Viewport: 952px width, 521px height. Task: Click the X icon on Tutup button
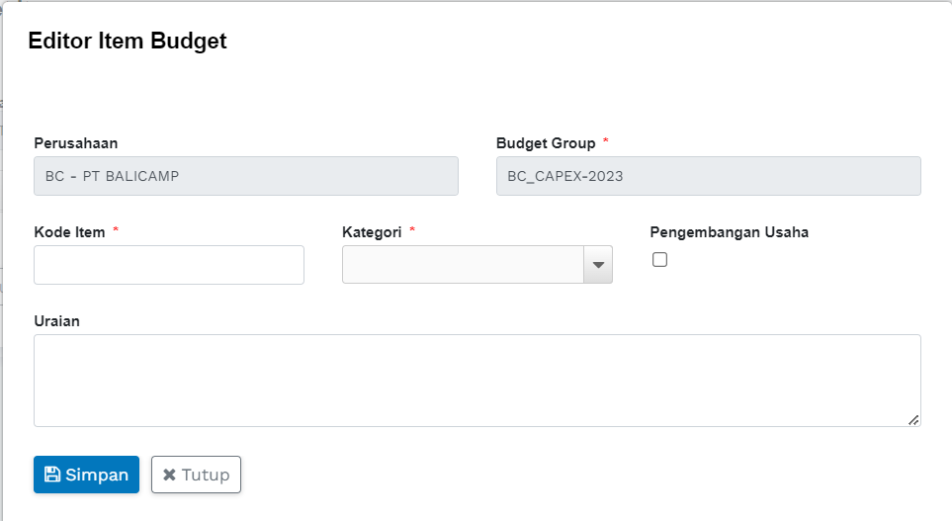[169, 475]
